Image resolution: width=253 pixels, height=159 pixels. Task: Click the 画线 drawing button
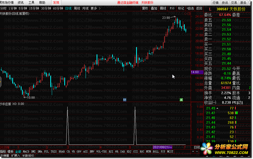point(163,9)
